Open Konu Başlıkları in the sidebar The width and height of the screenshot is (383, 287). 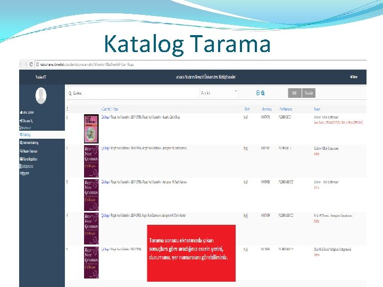pyautogui.click(x=28, y=159)
